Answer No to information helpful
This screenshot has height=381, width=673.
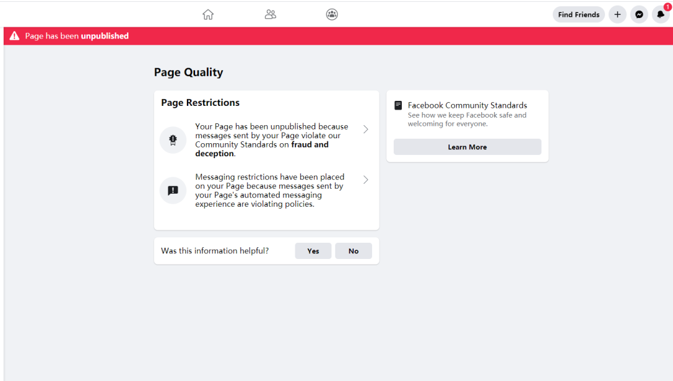click(x=353, y=251)
